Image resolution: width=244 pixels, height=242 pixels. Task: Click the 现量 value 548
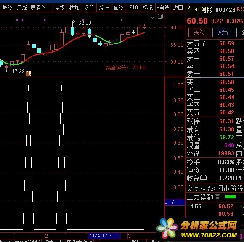coord(229,145)
